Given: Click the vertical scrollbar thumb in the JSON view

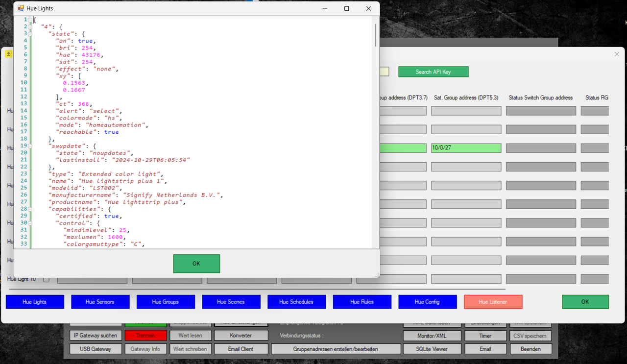Looking at the screenshot, I should (376, 35).
